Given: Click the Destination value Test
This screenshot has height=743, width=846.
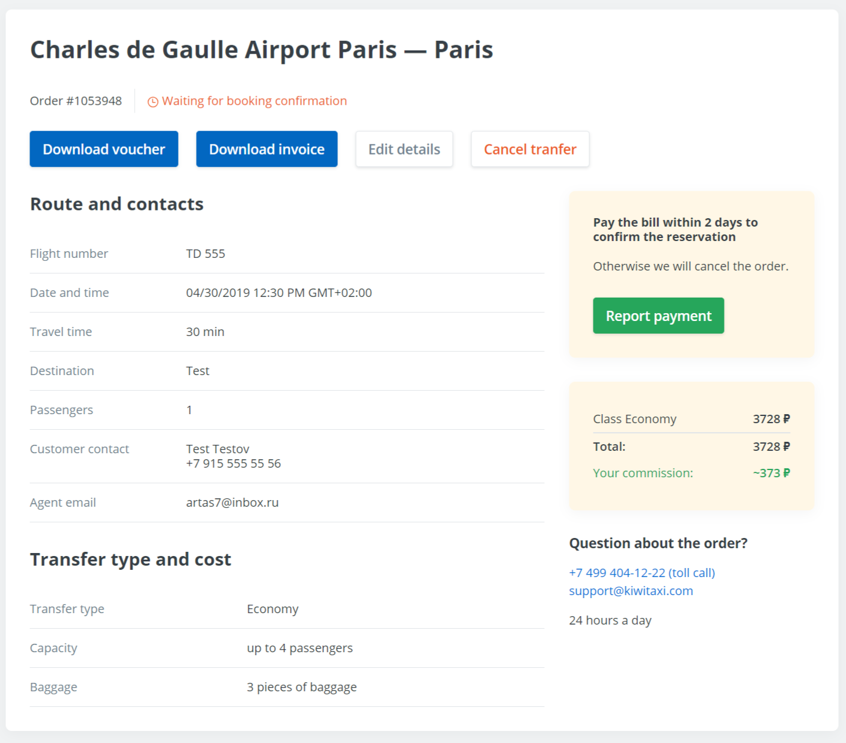Looking at the screenshot, I should [x=197, y=371].
